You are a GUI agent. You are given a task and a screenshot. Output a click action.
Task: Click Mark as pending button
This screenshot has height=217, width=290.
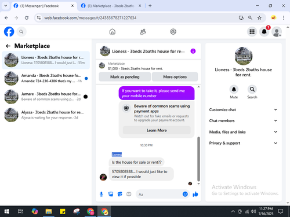pos(125,77)
